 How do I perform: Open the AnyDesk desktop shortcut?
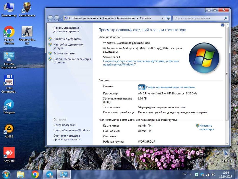[9, 154]
